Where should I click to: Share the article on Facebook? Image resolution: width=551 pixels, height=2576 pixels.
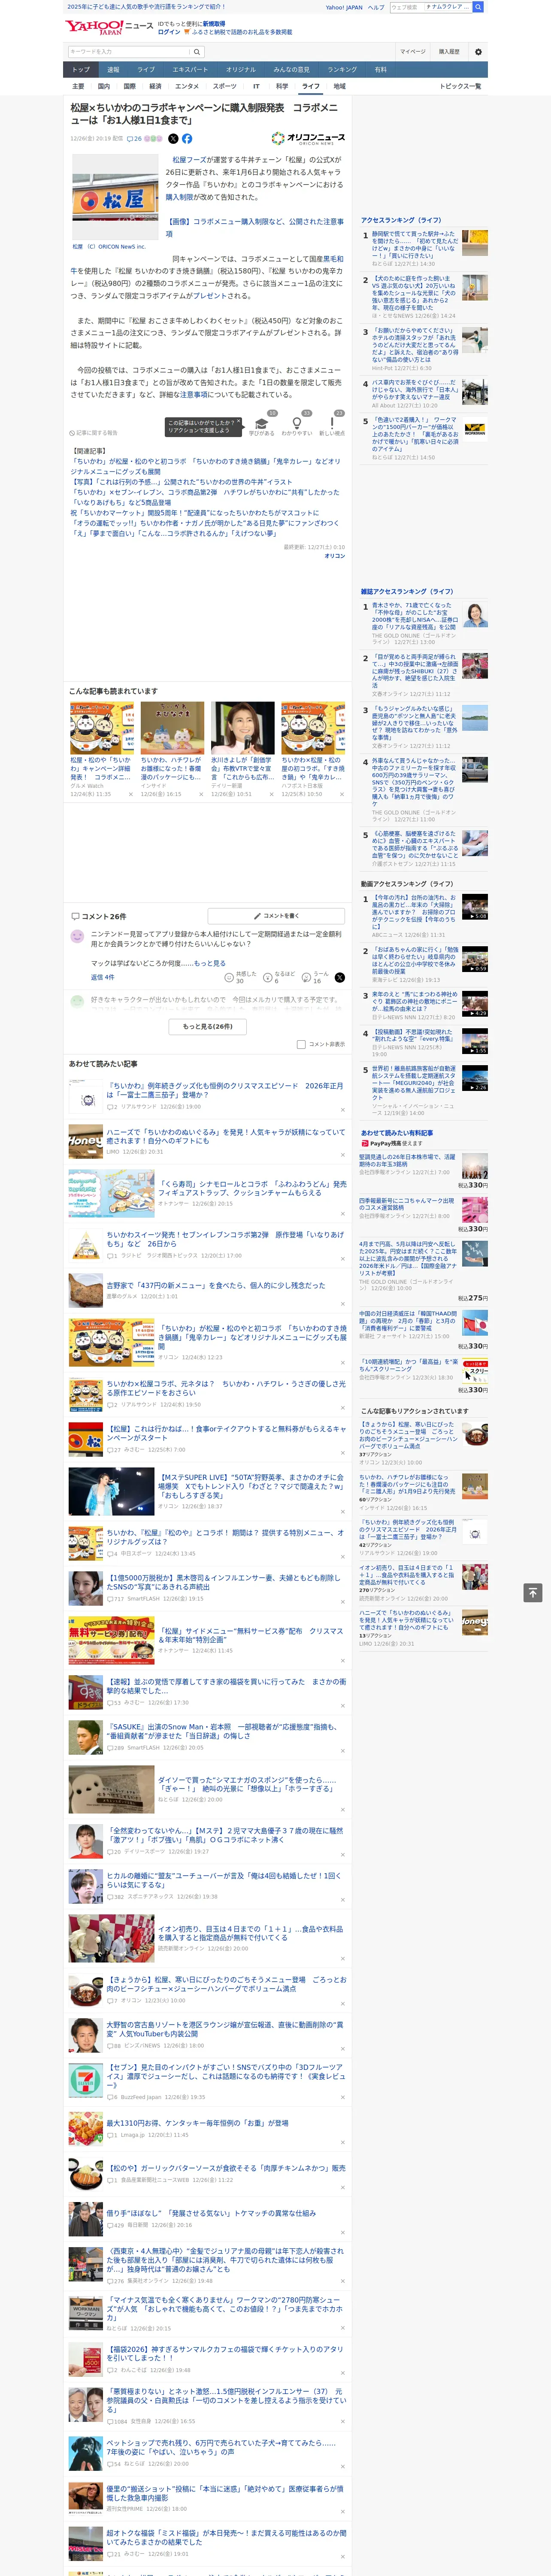point(187,139)
